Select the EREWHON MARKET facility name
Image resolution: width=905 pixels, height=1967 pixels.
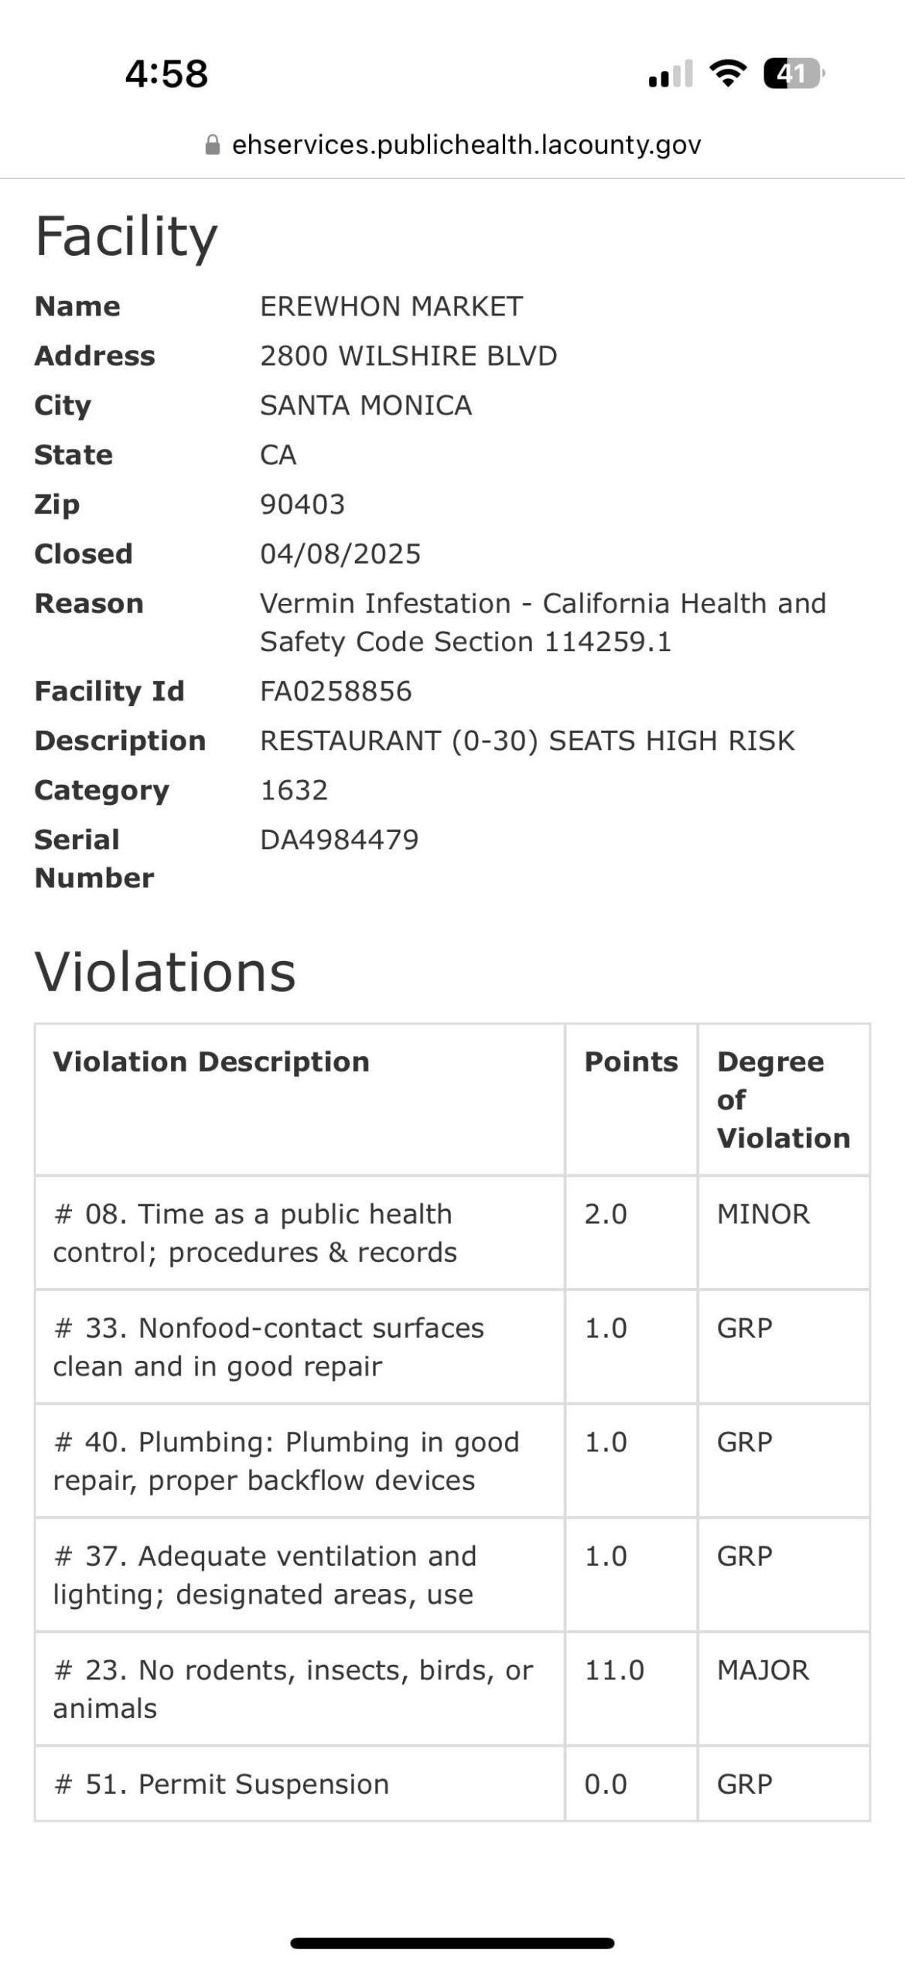pos(391,306)
